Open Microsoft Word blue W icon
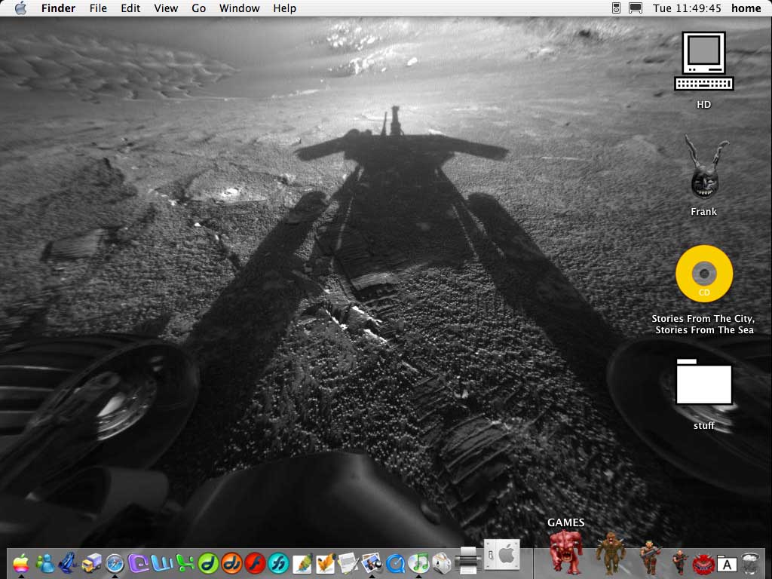The height and width of the screenshot is (579, 772). click(x=161, y=562)
